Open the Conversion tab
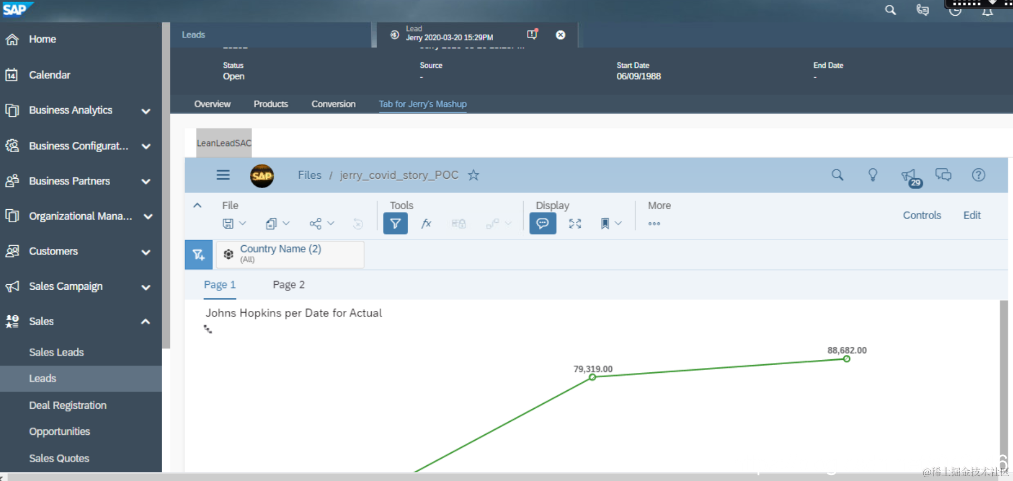The width and height of the screenshot is (1013, 481). (333, 104)
